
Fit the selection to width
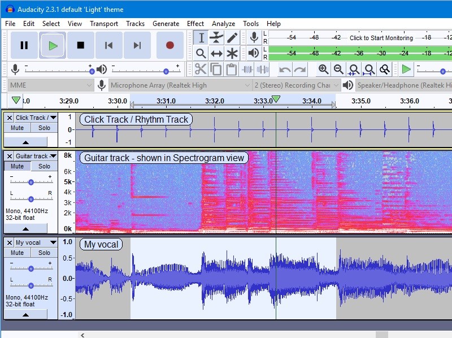click(354, 70)
